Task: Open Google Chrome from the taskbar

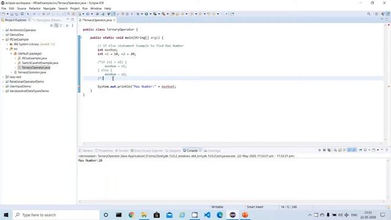Action: 131,215
